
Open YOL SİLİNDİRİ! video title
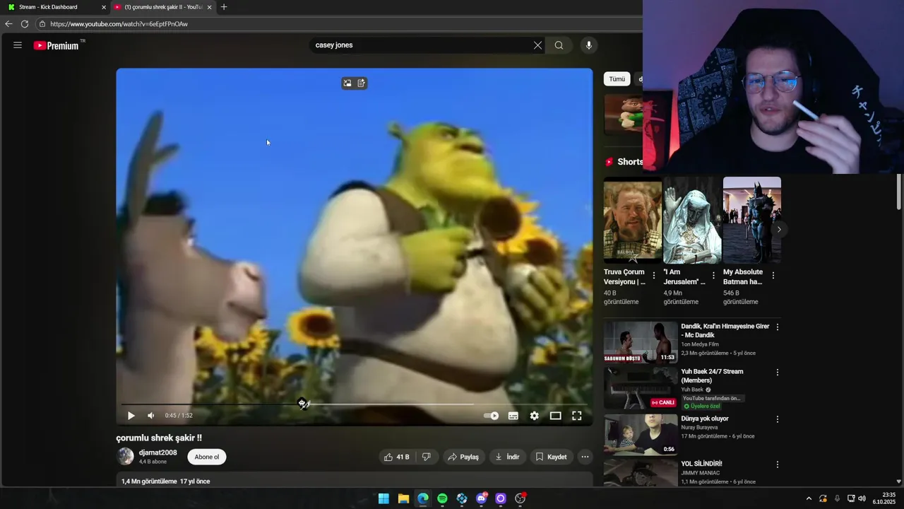[701, 464]
